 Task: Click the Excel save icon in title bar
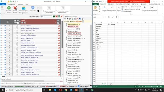(97, 2)
